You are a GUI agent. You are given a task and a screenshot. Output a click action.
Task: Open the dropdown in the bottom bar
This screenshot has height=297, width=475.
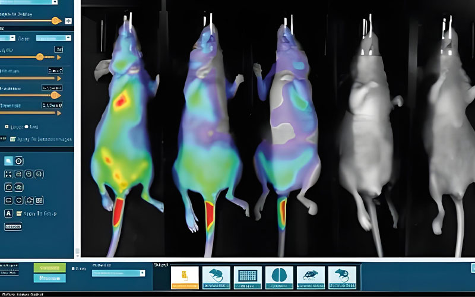click(118, 273)
